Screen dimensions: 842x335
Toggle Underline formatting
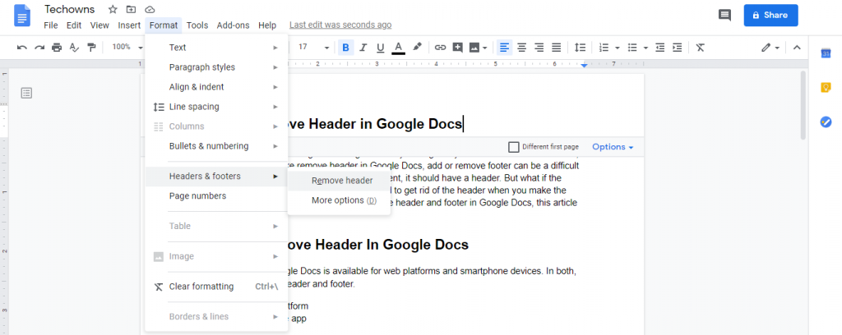click(380, 48)
